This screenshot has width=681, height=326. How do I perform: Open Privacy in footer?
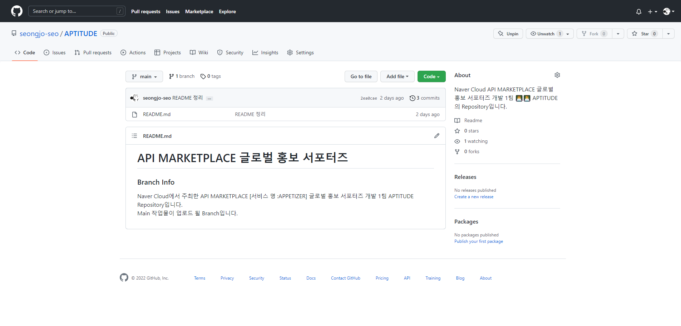[227, 278]
